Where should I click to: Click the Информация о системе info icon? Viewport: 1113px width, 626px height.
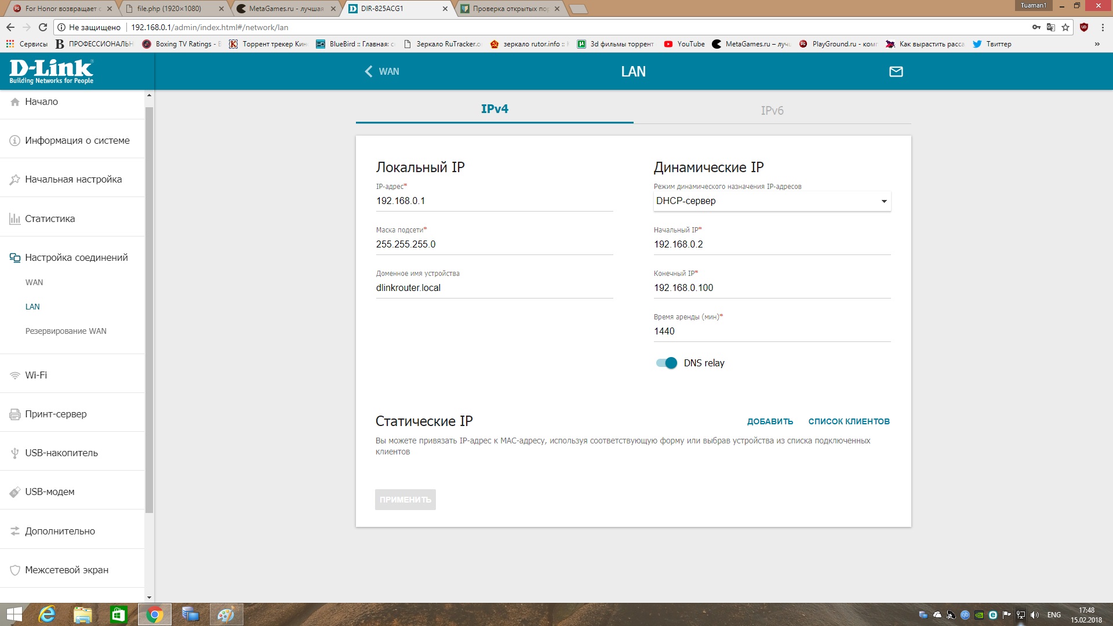point(15,141)
